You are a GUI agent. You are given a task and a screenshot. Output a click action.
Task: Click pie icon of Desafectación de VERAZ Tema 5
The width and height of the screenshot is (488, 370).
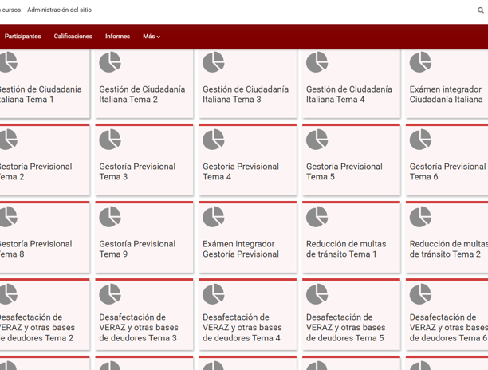(317, 294)
